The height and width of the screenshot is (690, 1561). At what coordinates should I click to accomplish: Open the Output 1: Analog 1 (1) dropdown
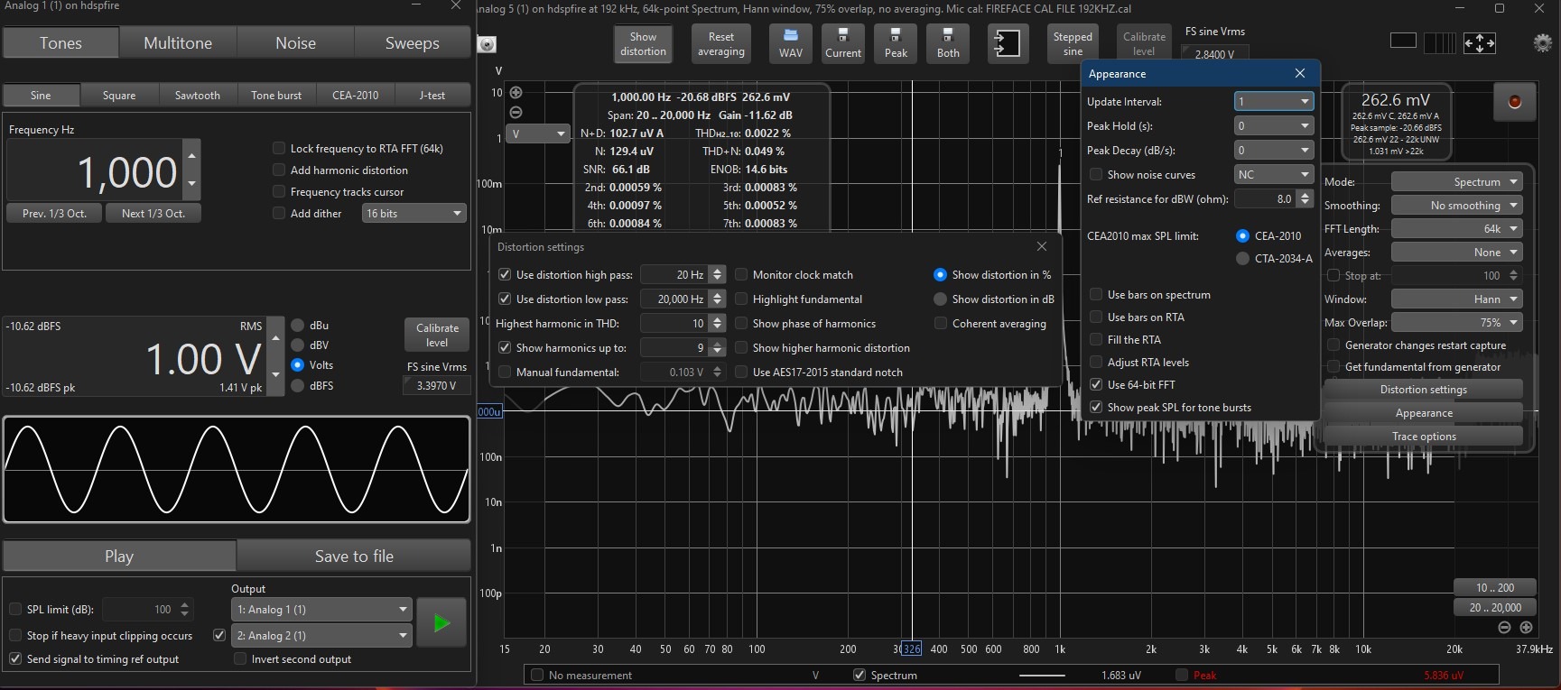(322, 610)
